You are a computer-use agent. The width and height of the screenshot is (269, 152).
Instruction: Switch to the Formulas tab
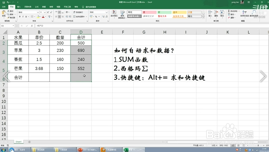pyautogui.click(x=37, y=7)
